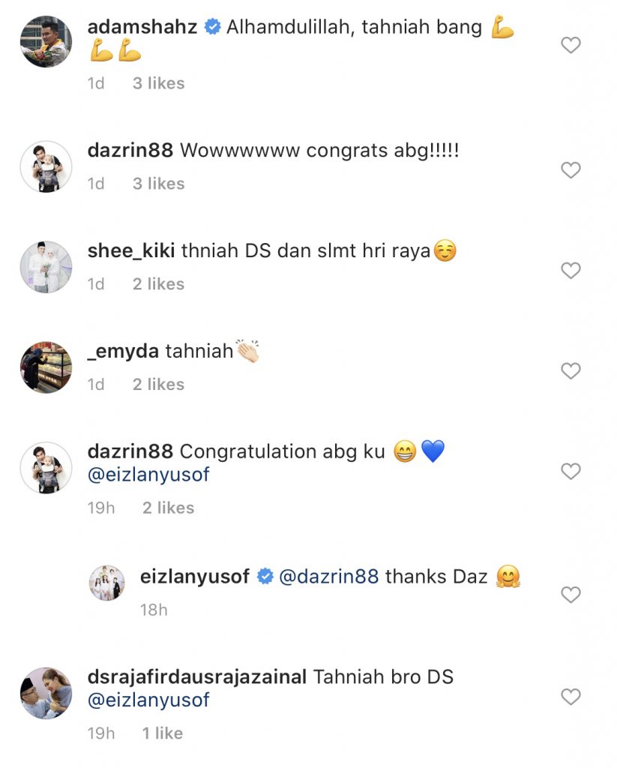Like dsrajafirdausrajazainal's comment
The image size is (617, 768).
571,697
